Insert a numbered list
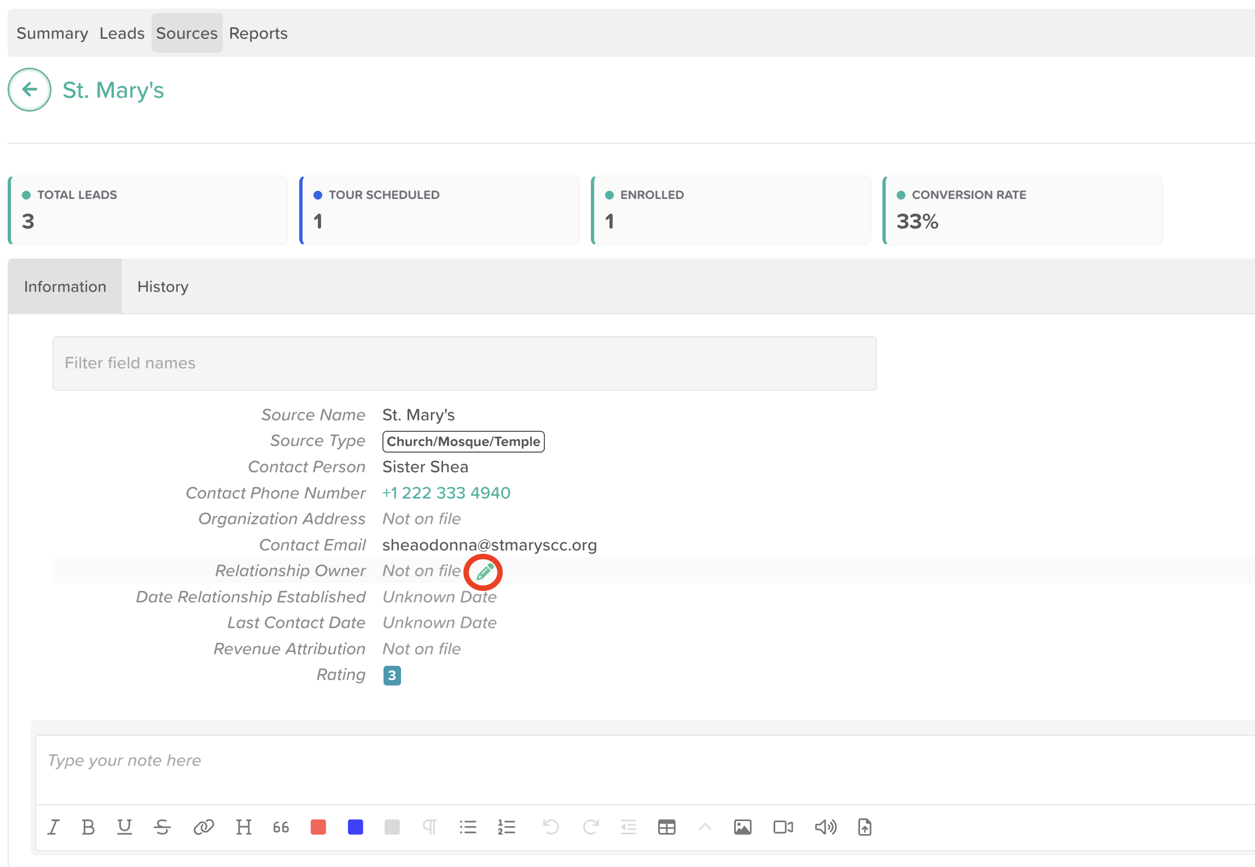This screenshot has width=1255, height=867. [x=507, y=827]
